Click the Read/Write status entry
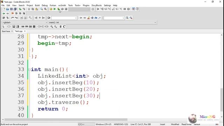224x126 pixels. click(187, 124)
